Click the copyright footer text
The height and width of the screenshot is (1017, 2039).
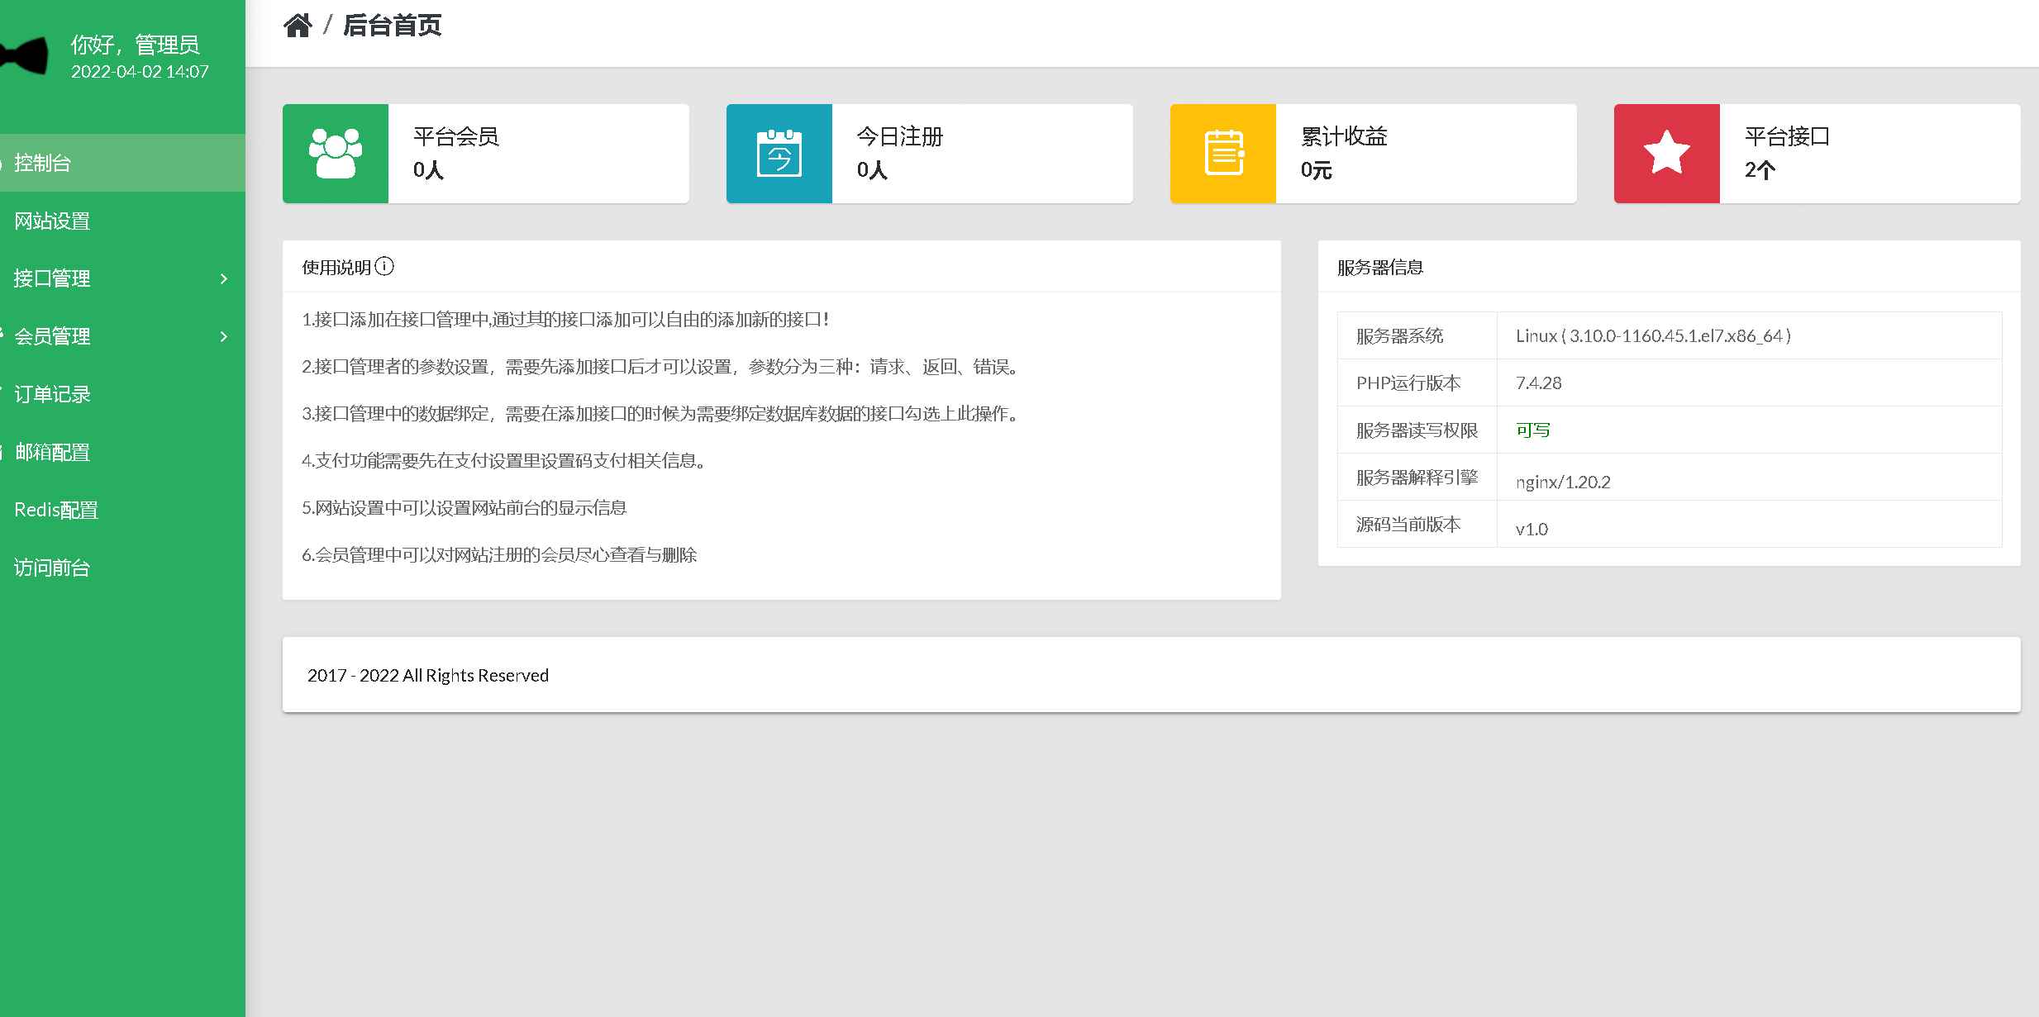point(428,675)
